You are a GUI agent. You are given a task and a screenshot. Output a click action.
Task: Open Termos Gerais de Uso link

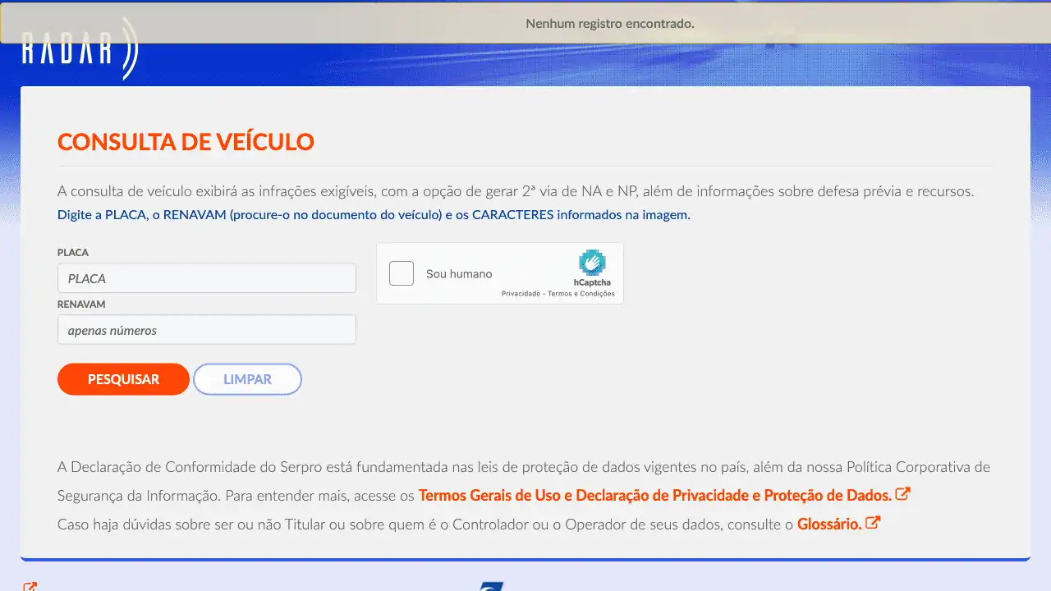point(654,496)
